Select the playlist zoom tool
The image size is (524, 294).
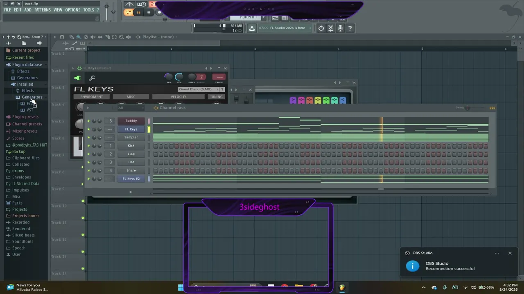coord(122,37)
